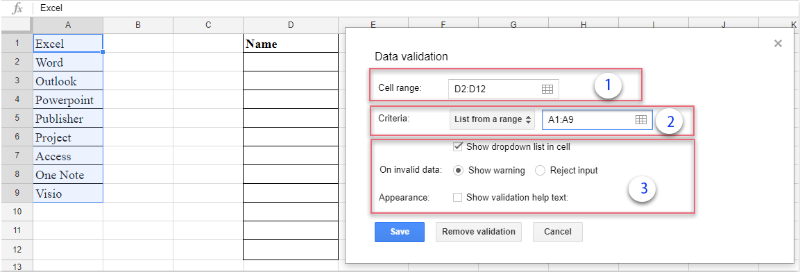
Task: Select row 12 header
Action: (x=17, y=249)
